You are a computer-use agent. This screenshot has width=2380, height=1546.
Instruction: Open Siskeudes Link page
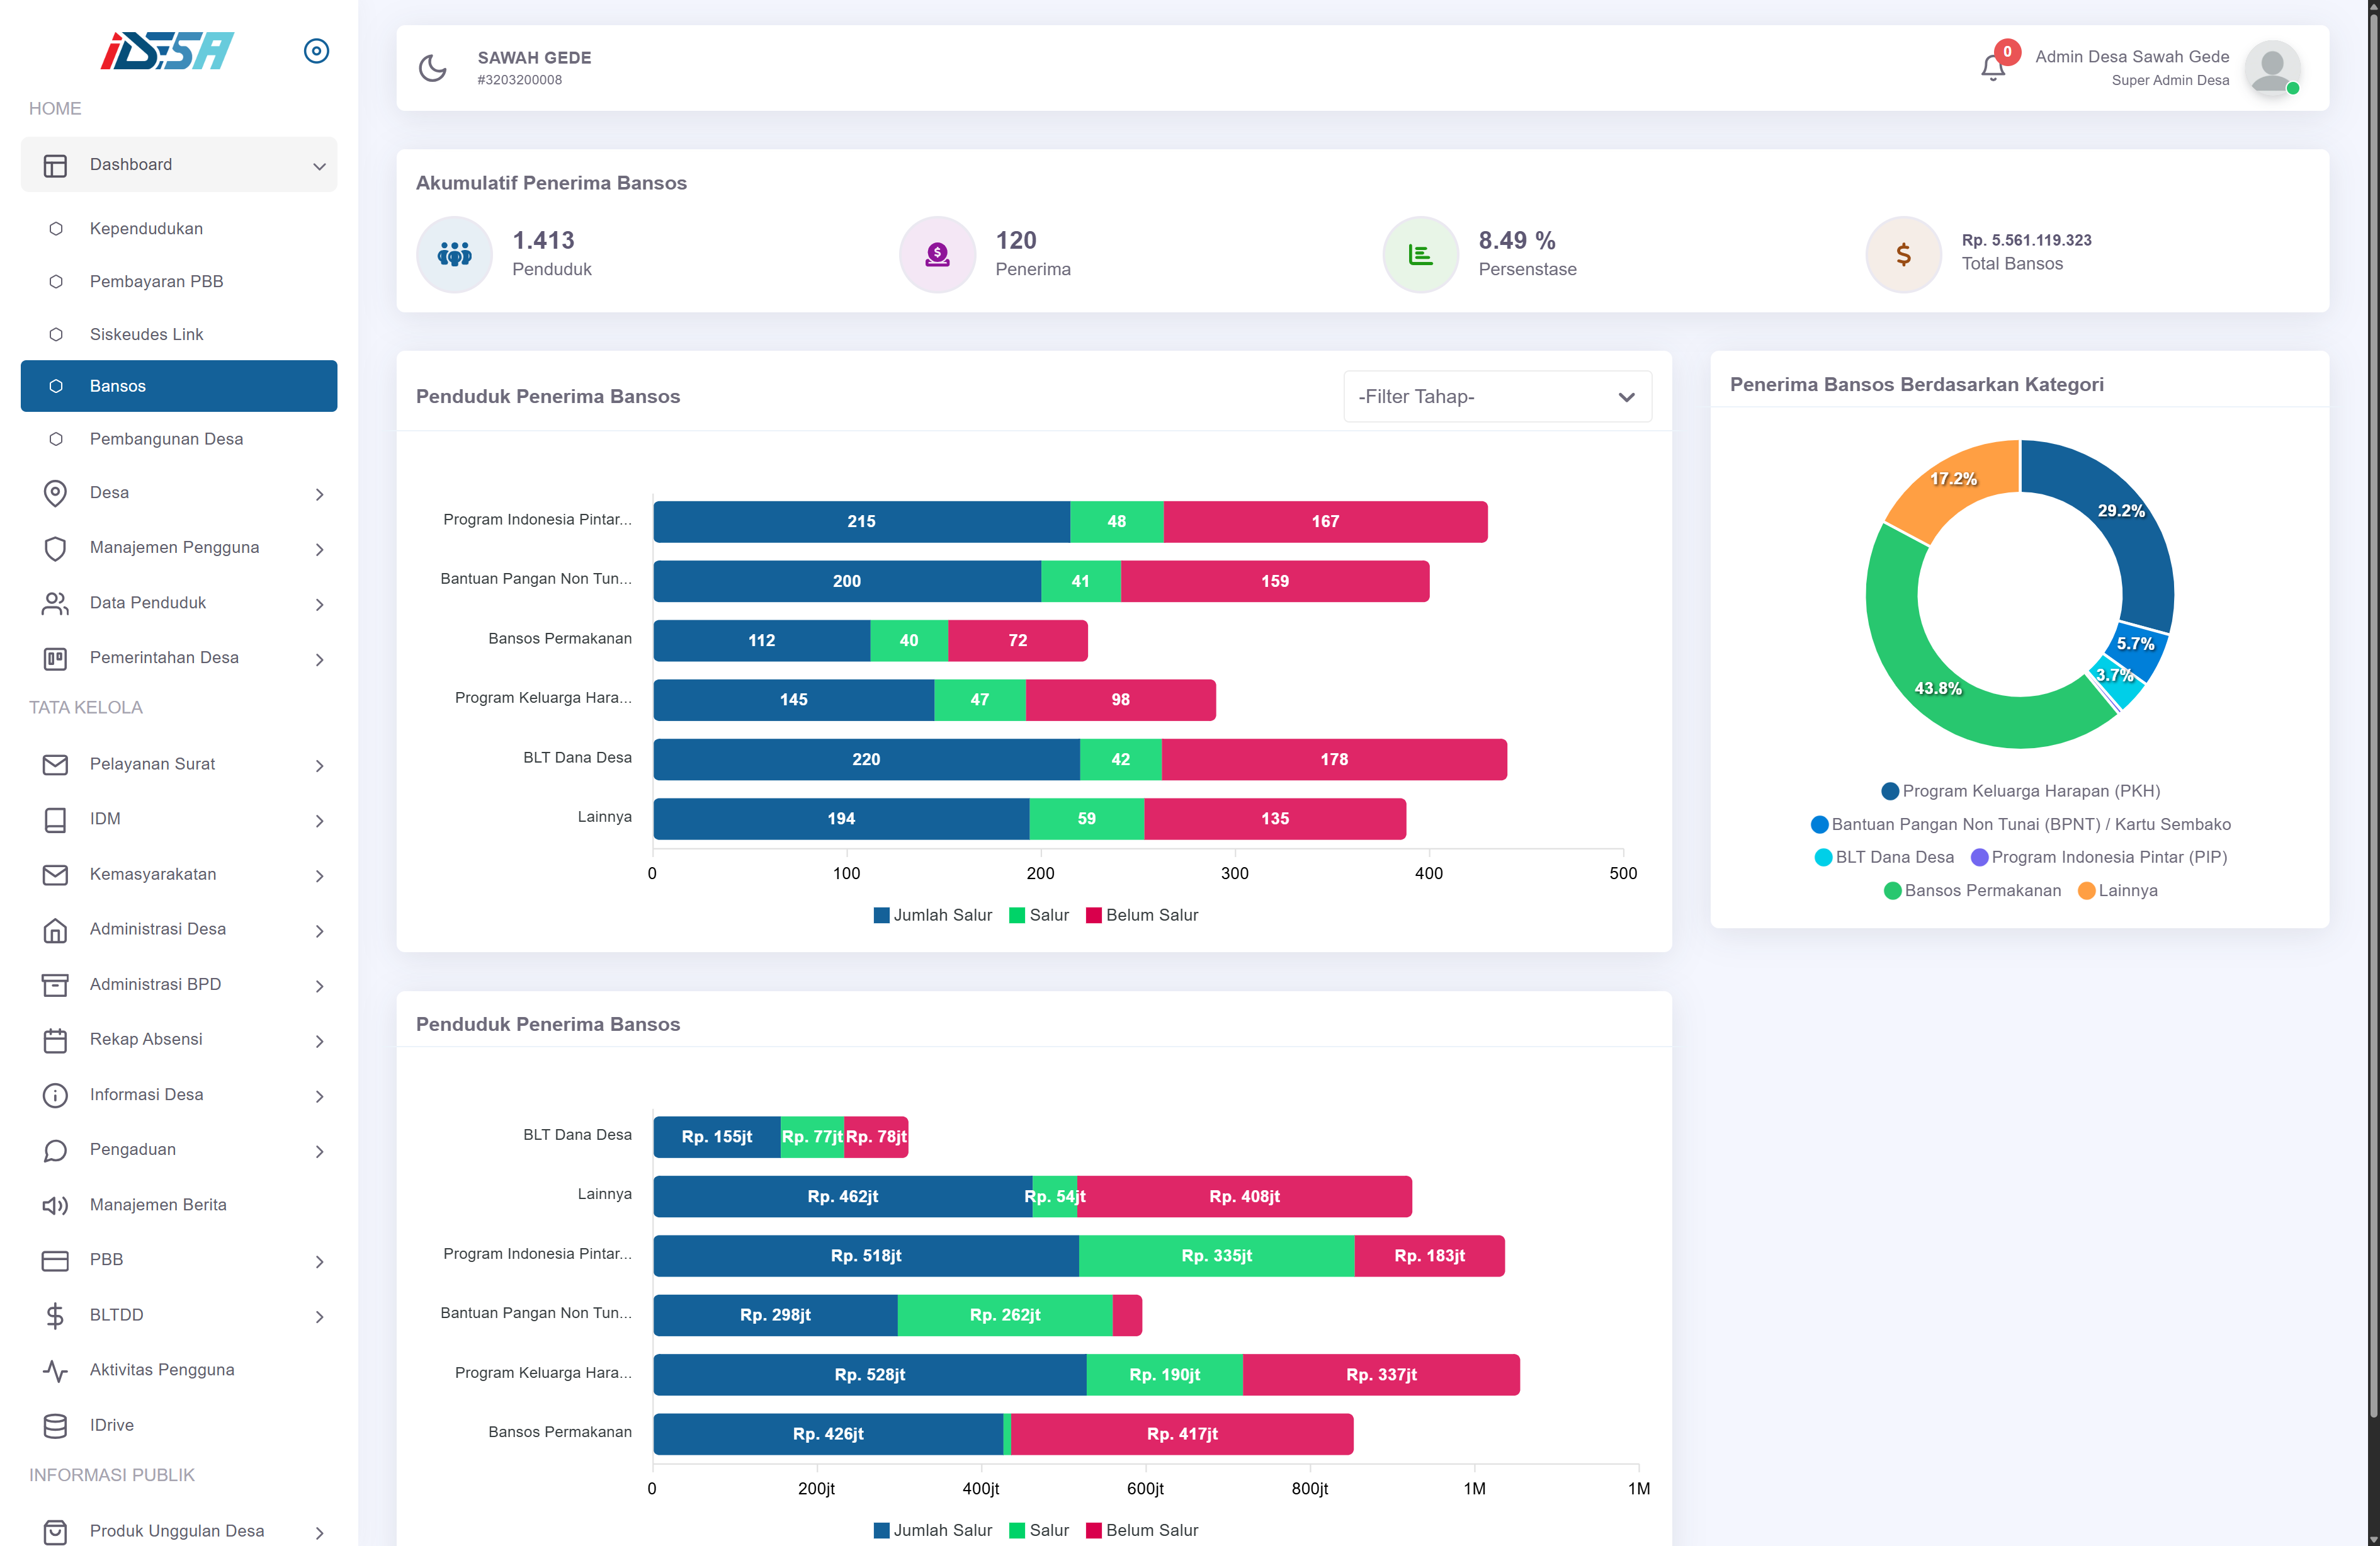tap(146, 334)
